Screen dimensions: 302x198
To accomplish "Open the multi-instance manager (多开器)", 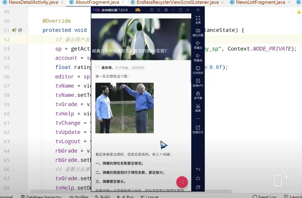I will point(198,95).
